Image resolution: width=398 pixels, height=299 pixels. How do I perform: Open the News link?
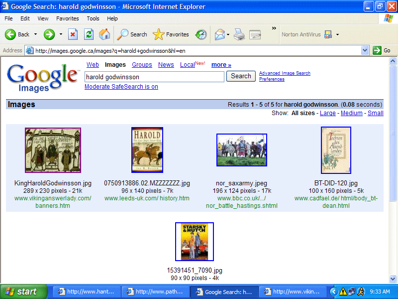(166, 65)
